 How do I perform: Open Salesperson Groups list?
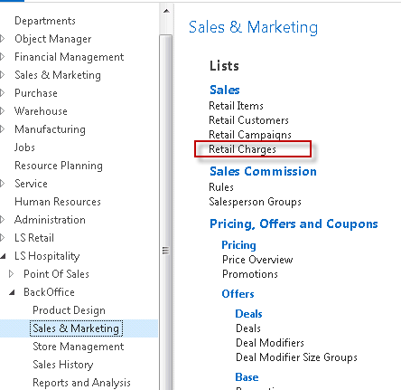(255, 202)
